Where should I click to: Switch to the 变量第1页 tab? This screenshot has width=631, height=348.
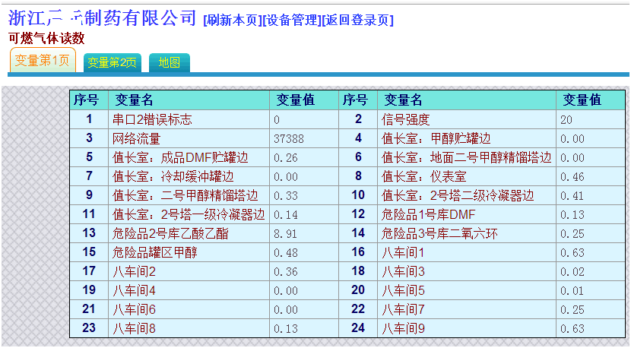pos(43,61)
